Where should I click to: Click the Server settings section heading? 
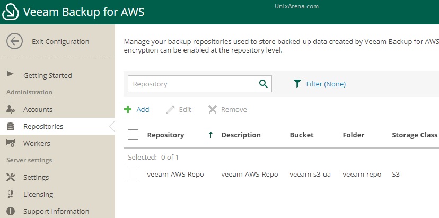[x=29, y=160]
